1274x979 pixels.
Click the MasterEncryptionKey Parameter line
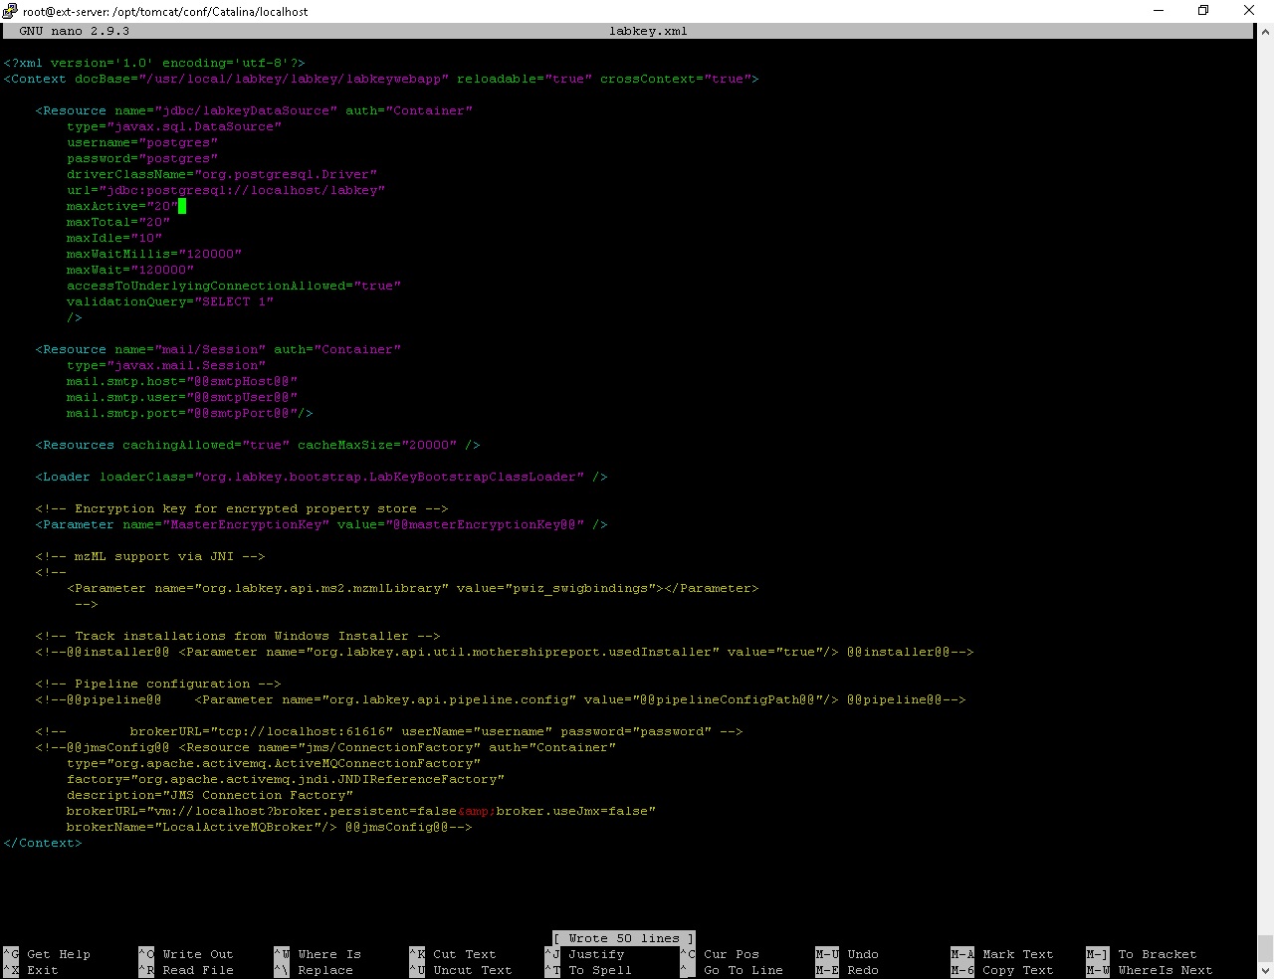[321, 524]
